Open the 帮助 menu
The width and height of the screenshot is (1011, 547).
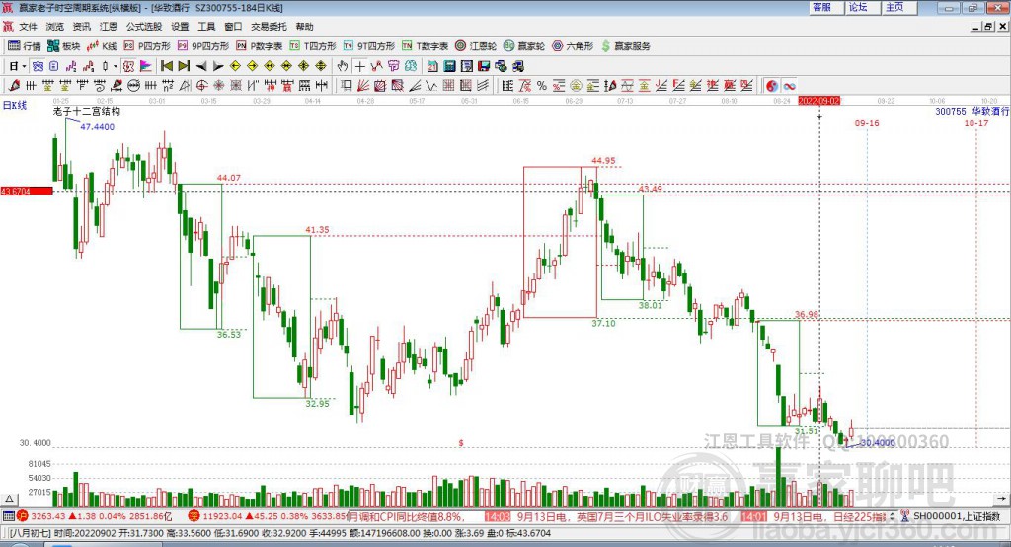304,27
